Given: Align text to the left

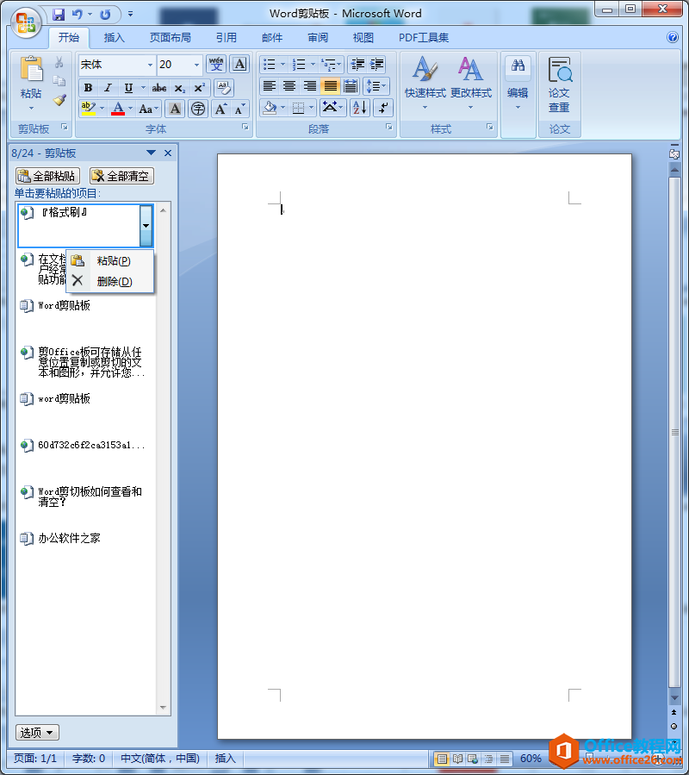Looking at the screenshot, I should (x=270, y=86).
